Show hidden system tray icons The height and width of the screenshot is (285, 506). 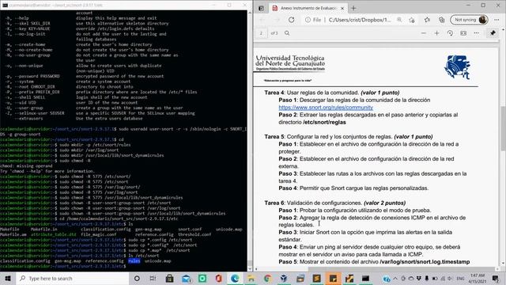395,278
